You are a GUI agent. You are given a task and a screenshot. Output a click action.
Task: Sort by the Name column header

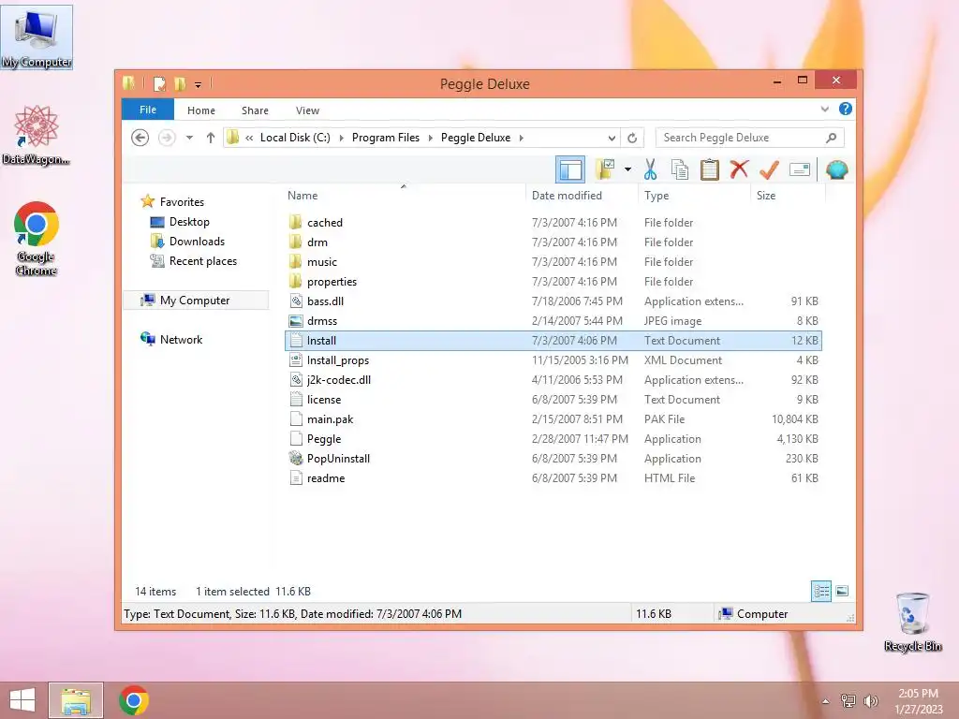302,196
